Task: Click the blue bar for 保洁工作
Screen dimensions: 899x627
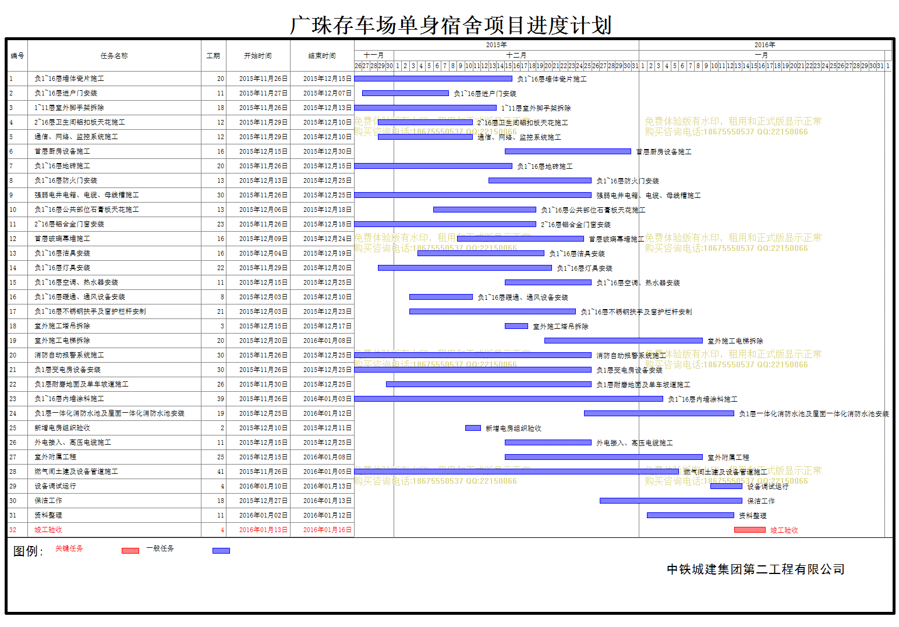Action: [x=671, y=501]
